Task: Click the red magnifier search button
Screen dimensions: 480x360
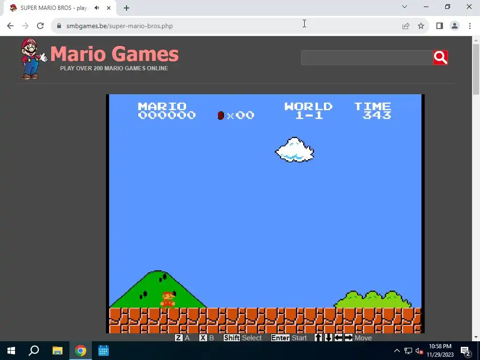Action: pyautogui.click(x=441, y=58)
